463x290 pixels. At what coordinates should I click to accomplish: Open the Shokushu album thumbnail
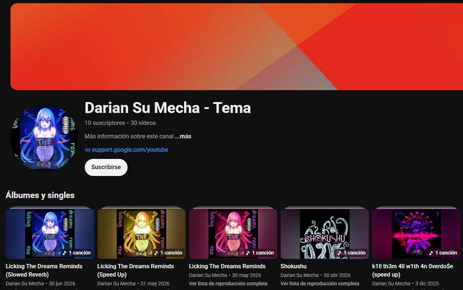325,234
